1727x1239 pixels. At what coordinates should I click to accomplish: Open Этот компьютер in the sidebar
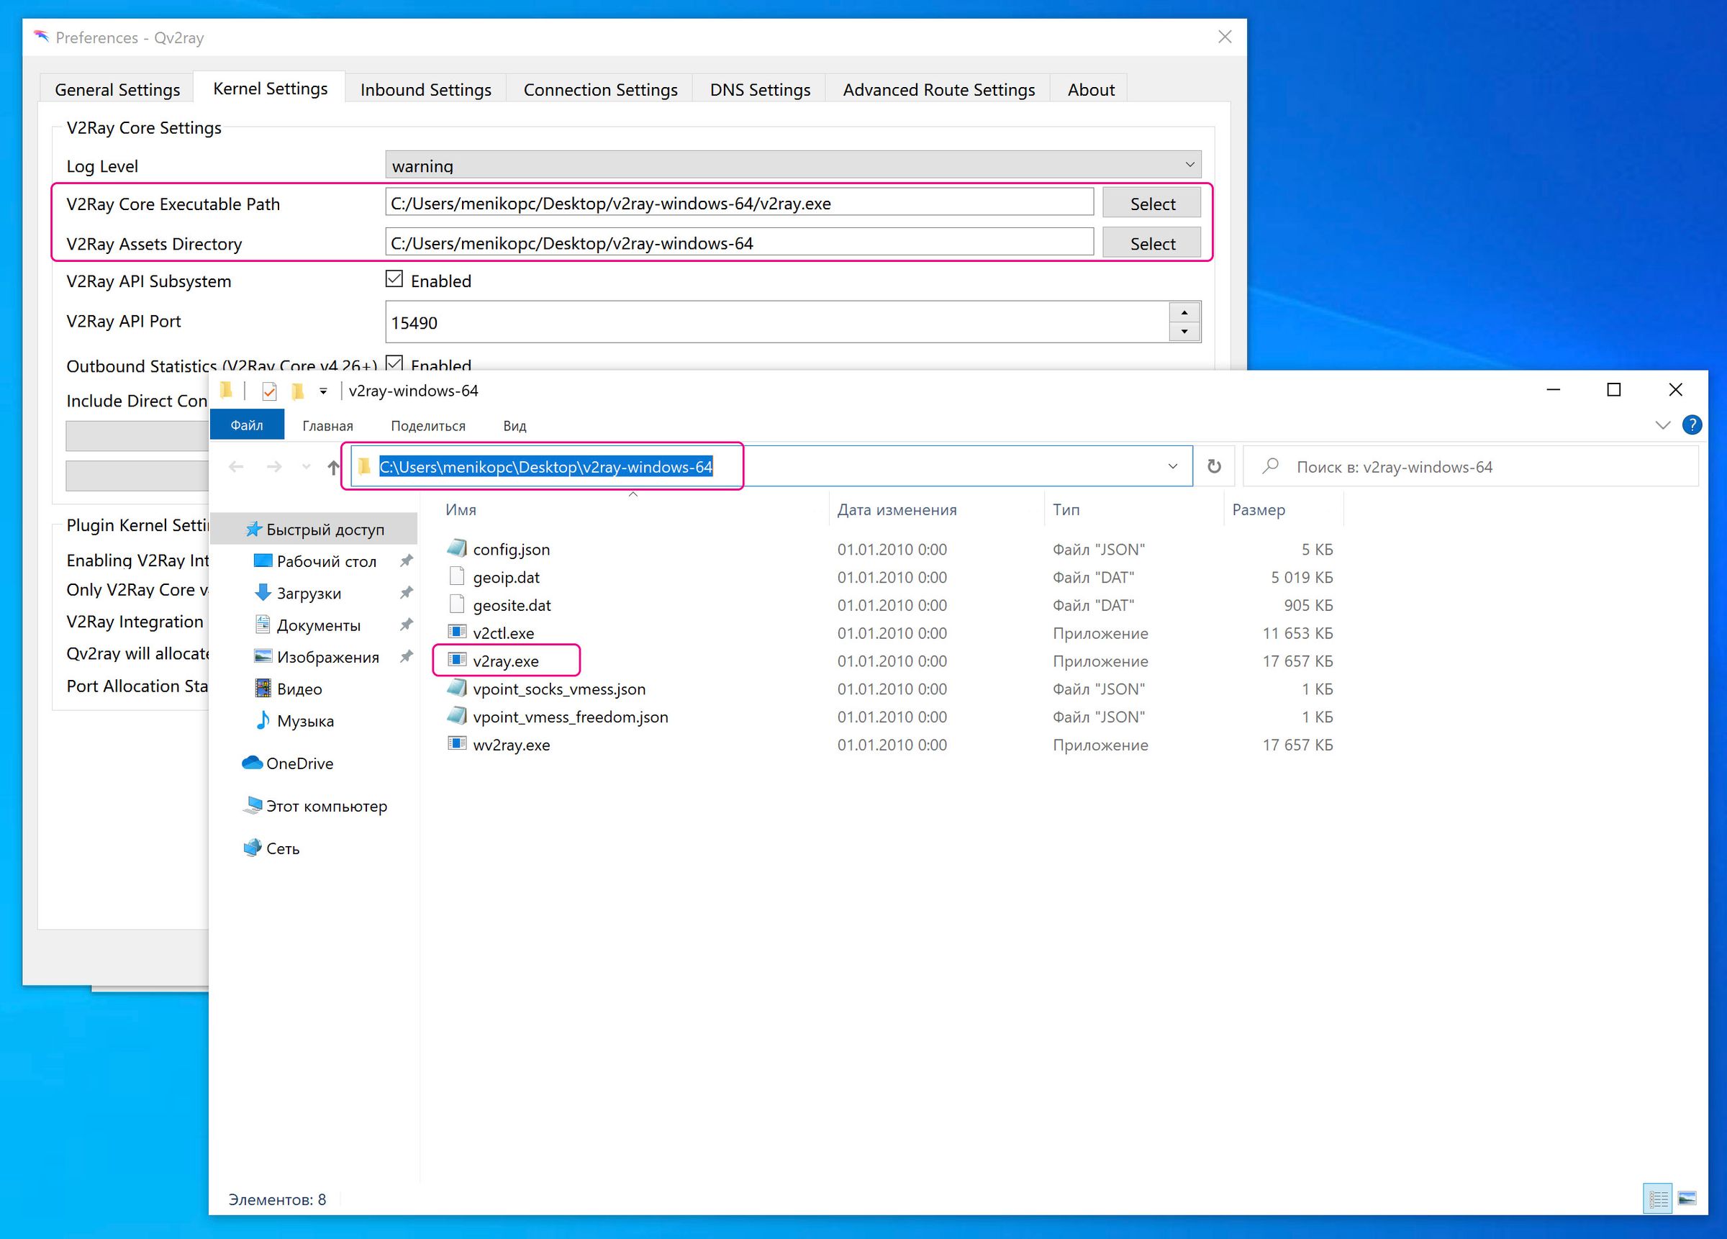[x=326, y=806]
